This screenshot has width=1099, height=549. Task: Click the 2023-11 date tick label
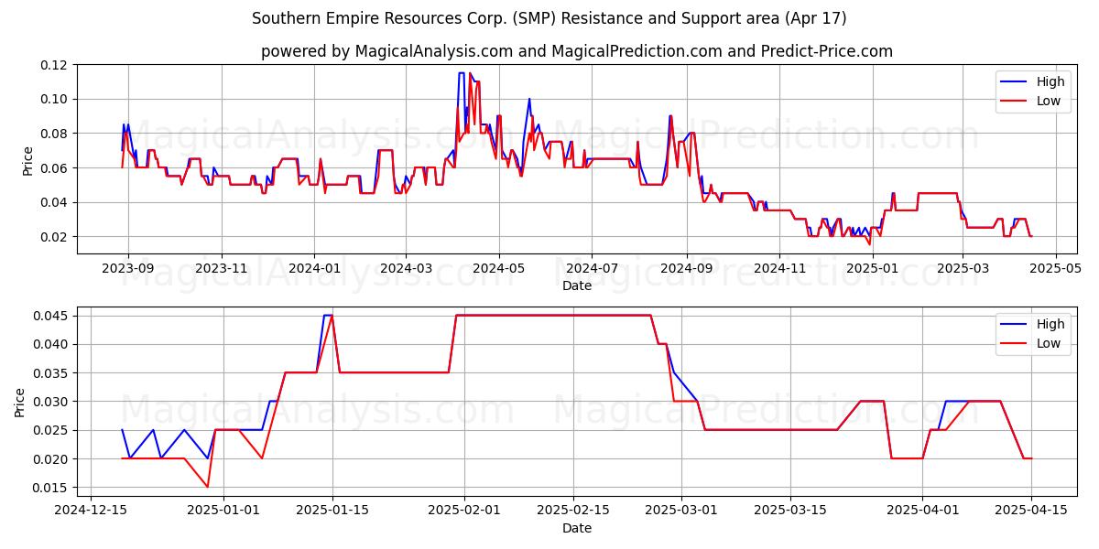pyautogui.click(x=221, y=268)
